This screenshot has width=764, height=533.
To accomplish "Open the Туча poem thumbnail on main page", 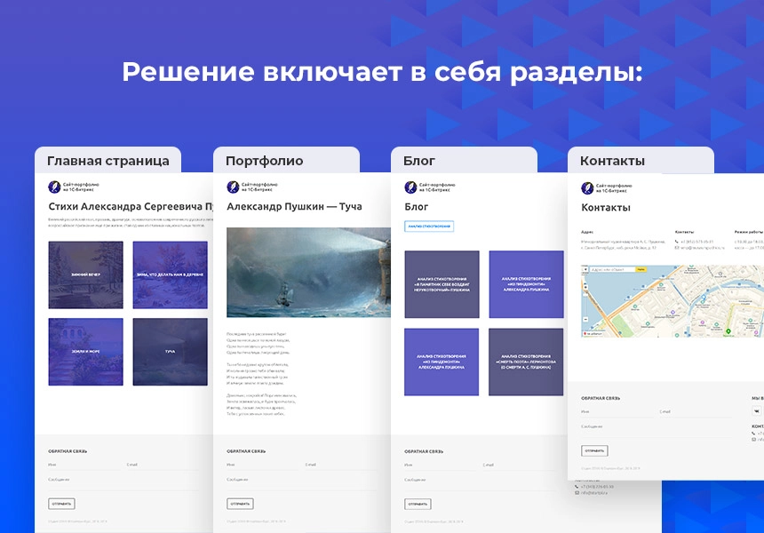I will [170, 352].
